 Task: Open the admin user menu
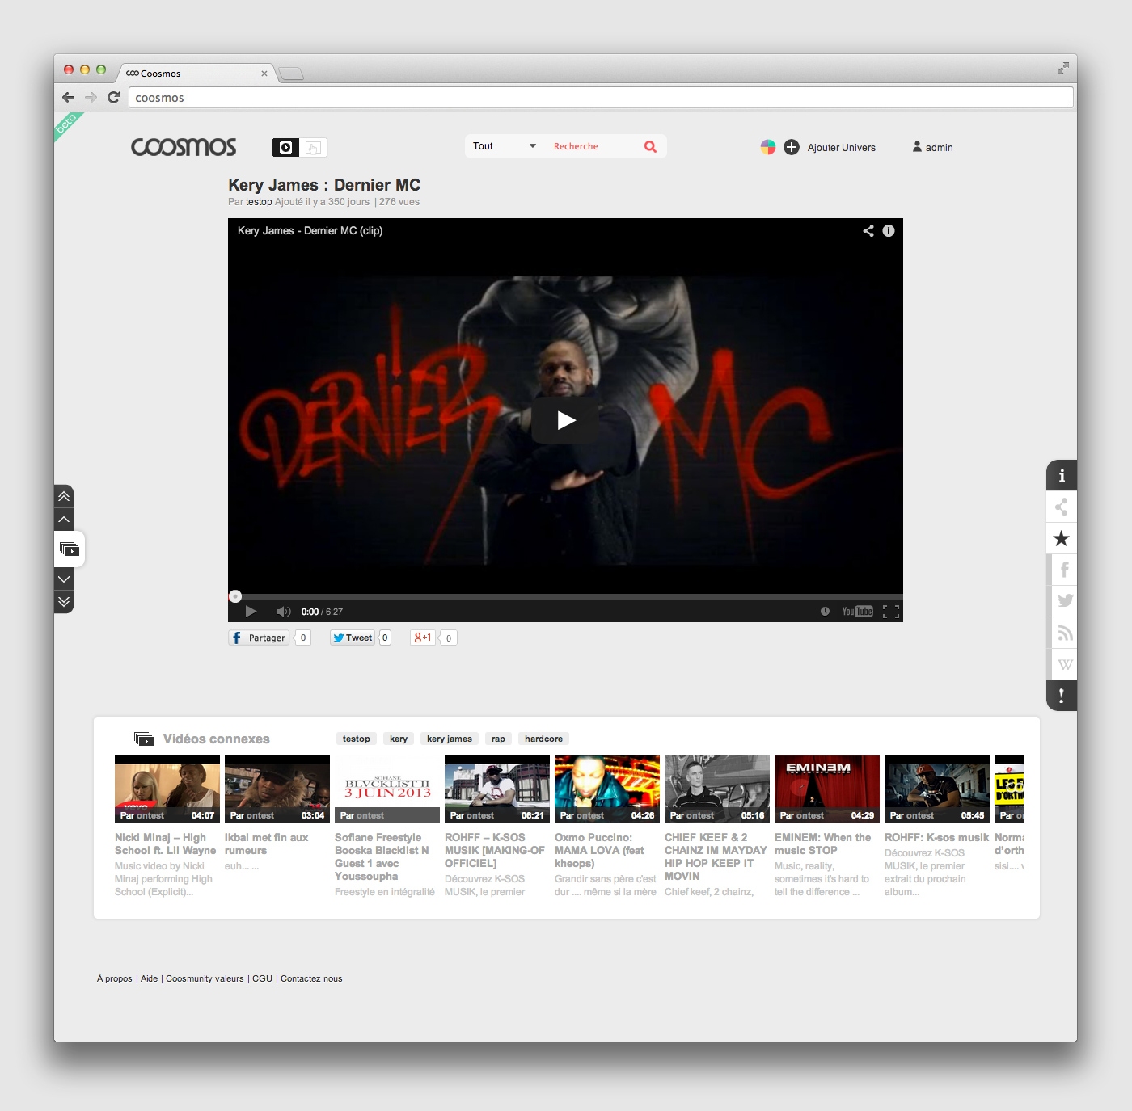[933, 147]
